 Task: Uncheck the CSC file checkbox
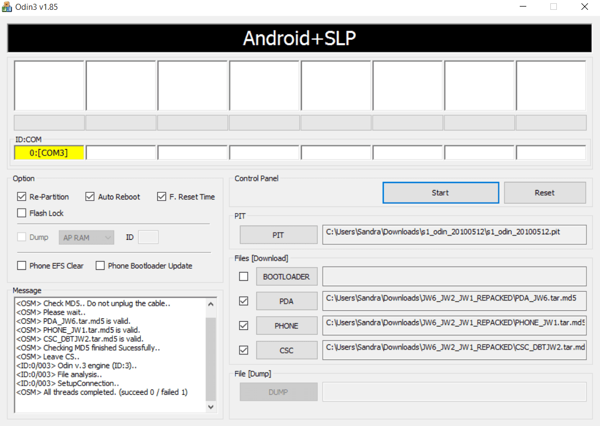(243, 350)
